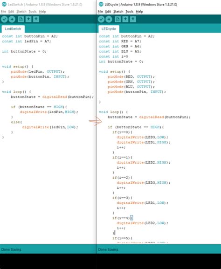Open Sketch menu in LEDcycle window
The width and height of the screenshot is (221, 269).
click(118, 12)
